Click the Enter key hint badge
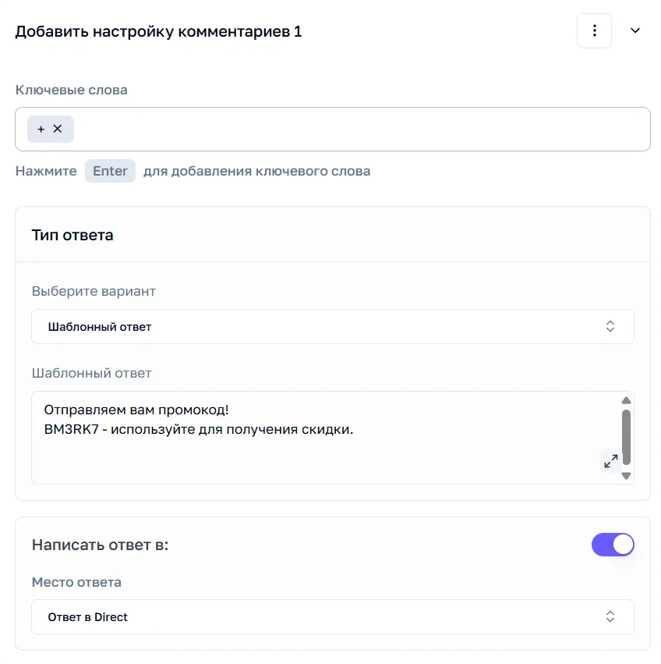 coord(110,171)
